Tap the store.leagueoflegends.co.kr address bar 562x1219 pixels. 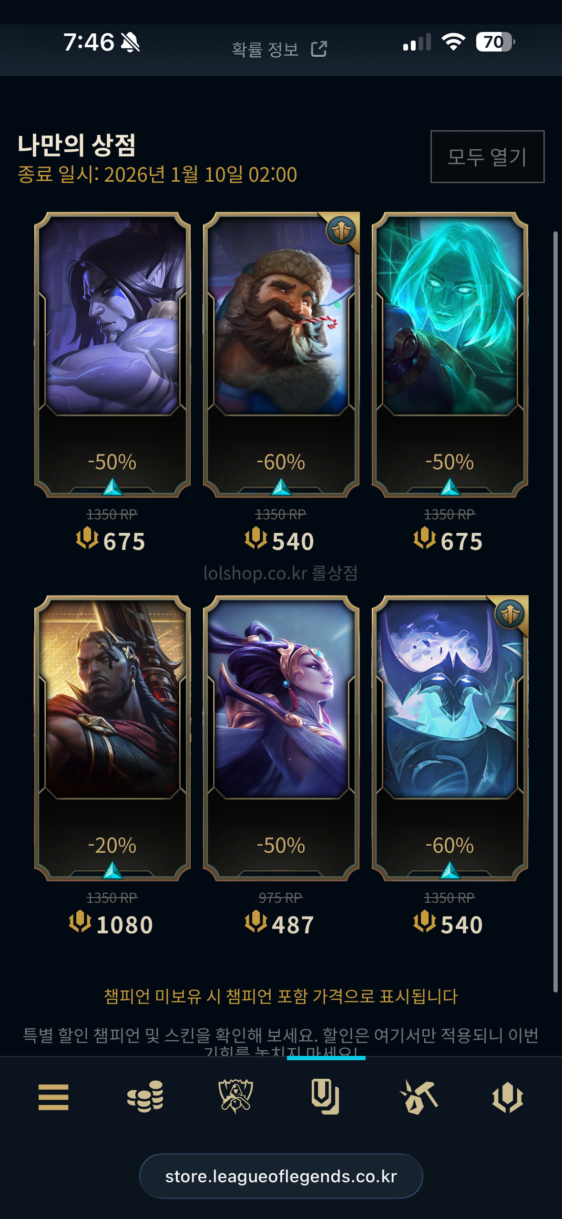281,1176
